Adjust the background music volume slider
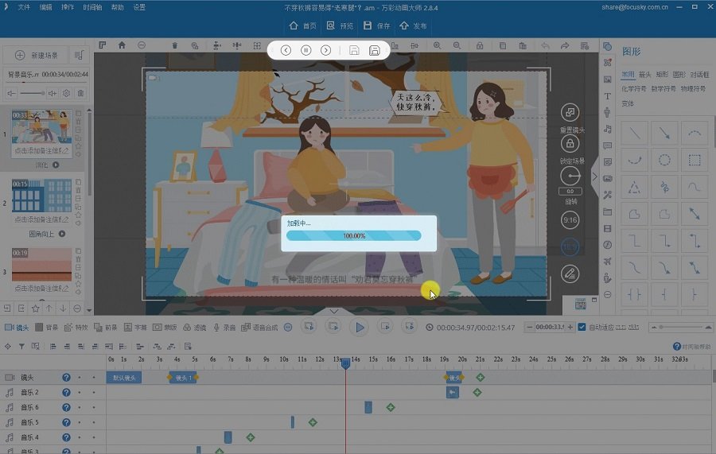 click(32, 93)
